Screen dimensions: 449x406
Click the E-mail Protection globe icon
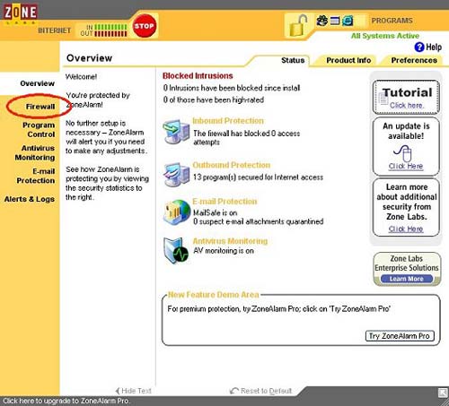point(177,212)
